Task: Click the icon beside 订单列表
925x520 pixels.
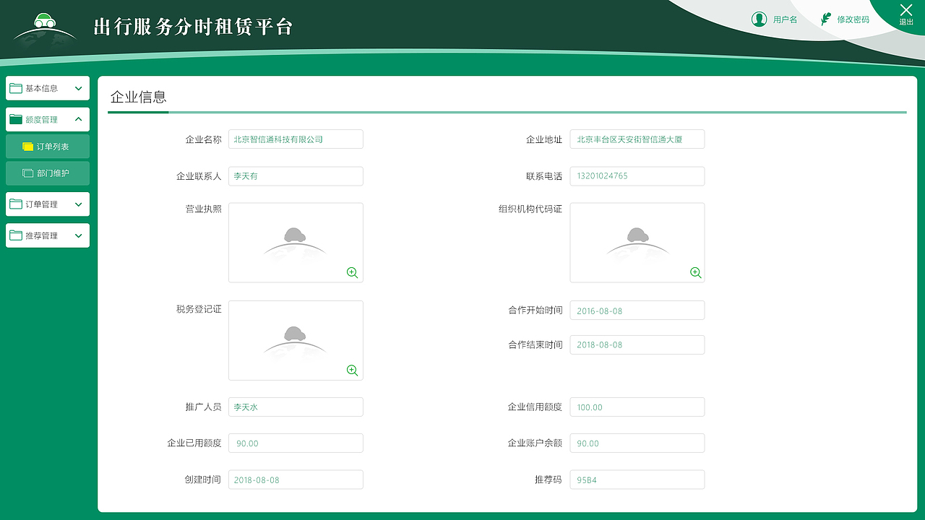Action: 27,146
